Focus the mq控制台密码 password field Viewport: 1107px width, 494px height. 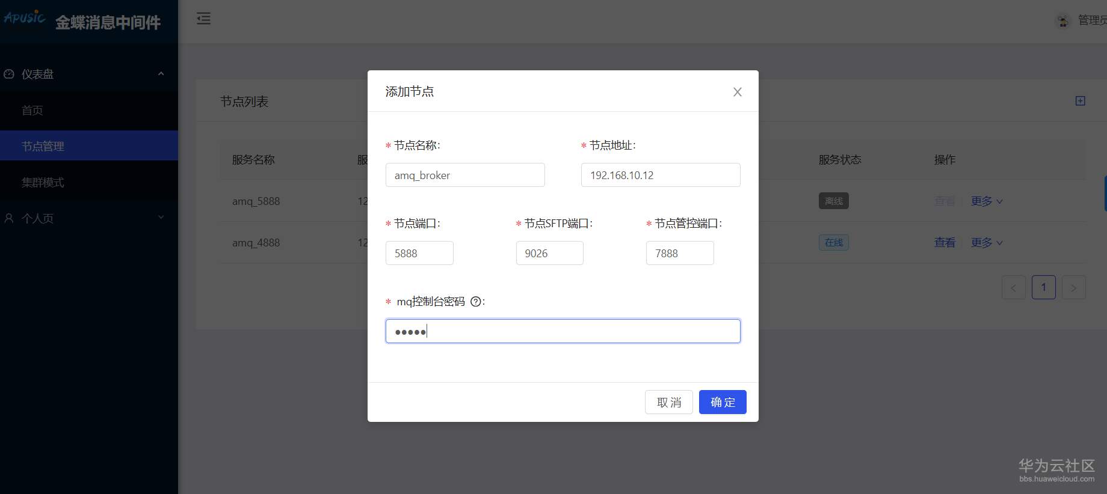coord(563,331)
